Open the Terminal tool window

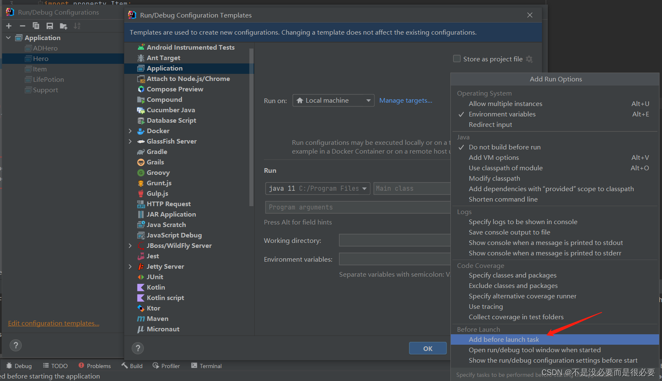(x=206, y=366)
